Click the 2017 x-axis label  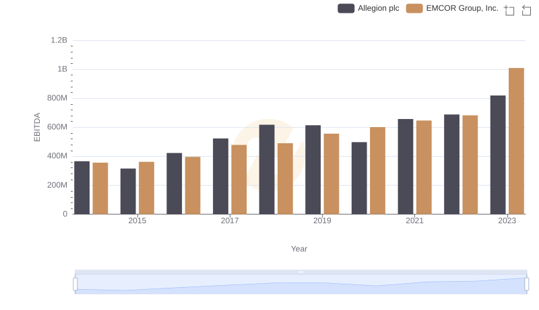[230, 221]
